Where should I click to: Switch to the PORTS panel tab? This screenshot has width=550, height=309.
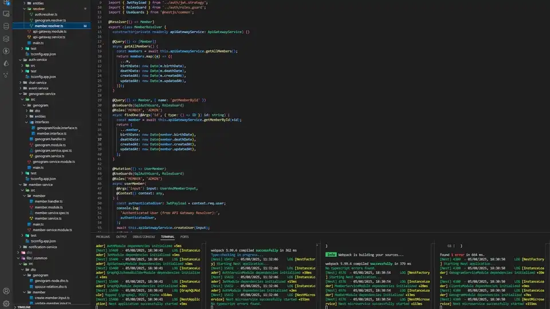pos(184,237)
